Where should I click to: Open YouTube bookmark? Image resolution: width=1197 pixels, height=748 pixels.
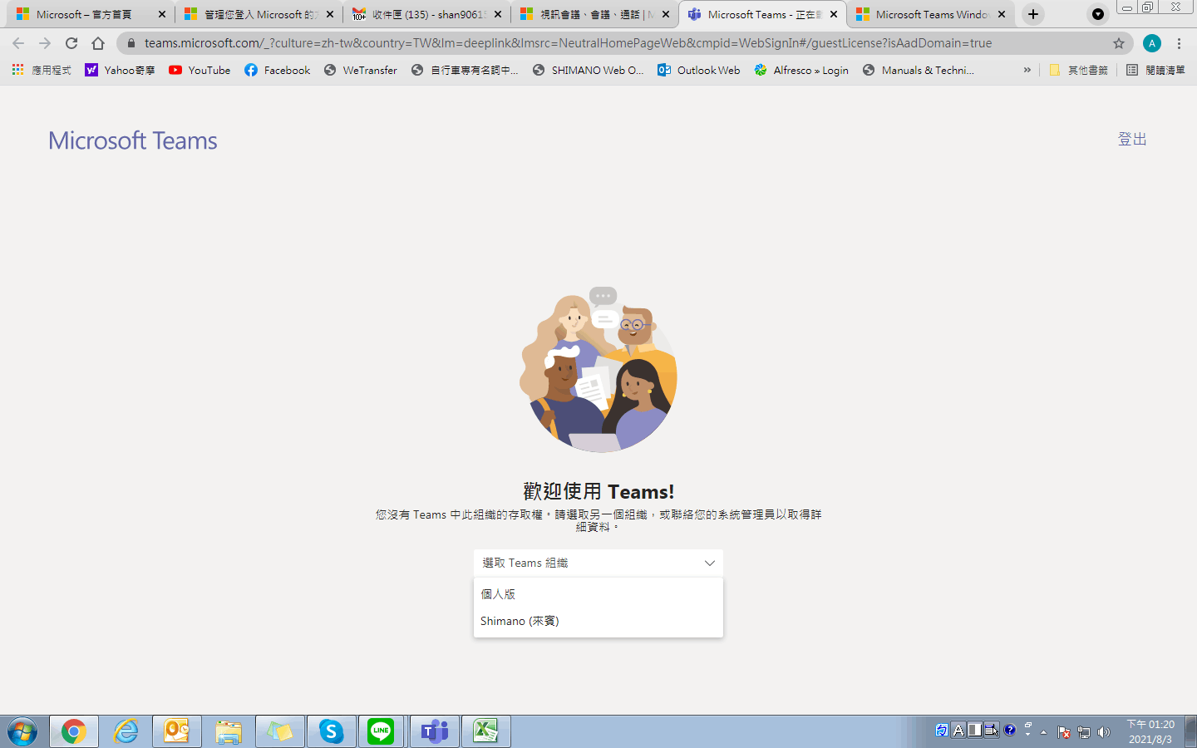(x=199, y=70)
